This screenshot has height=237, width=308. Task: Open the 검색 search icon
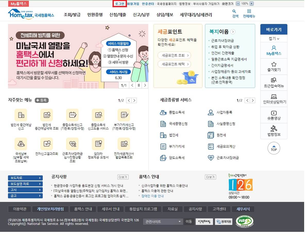235,14
